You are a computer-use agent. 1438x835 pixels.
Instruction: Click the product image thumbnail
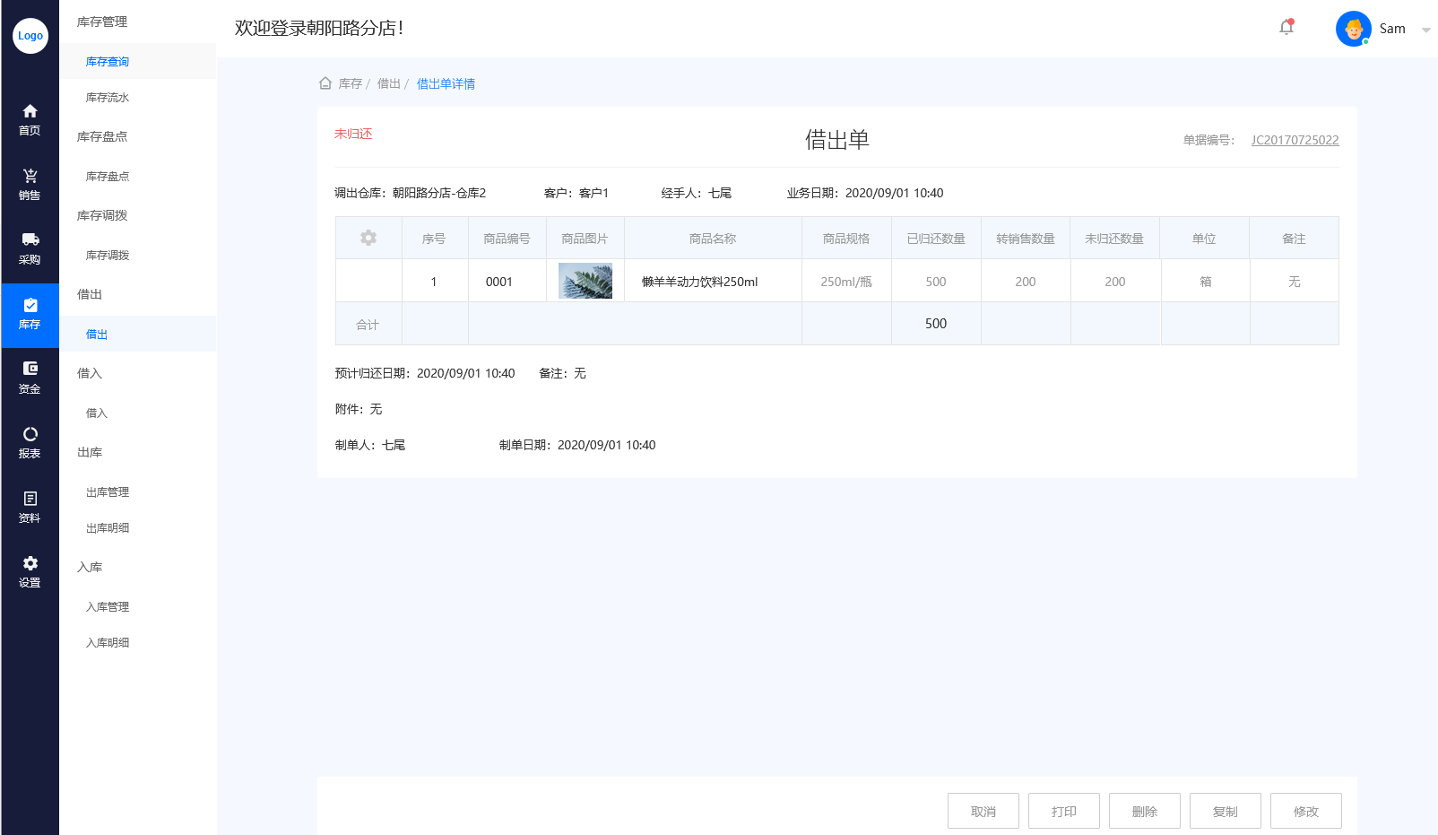point(585,281)
